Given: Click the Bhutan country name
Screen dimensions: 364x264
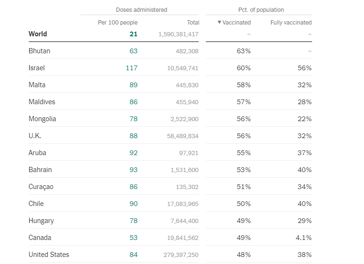Looking at the screenshot, I should [39, 51].
